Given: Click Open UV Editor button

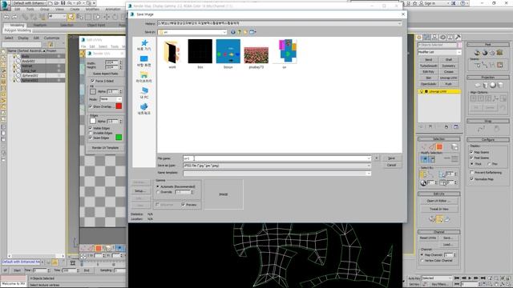Looking at the screenshot, I should click(438, 201).
